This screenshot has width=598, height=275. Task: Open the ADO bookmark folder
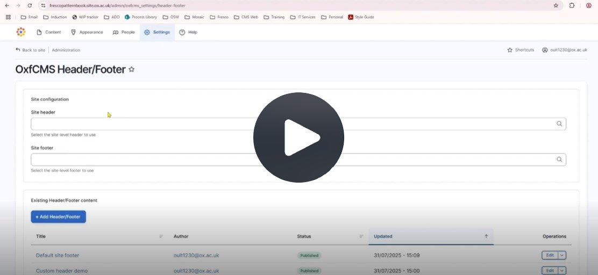click(x=112, y=17)
